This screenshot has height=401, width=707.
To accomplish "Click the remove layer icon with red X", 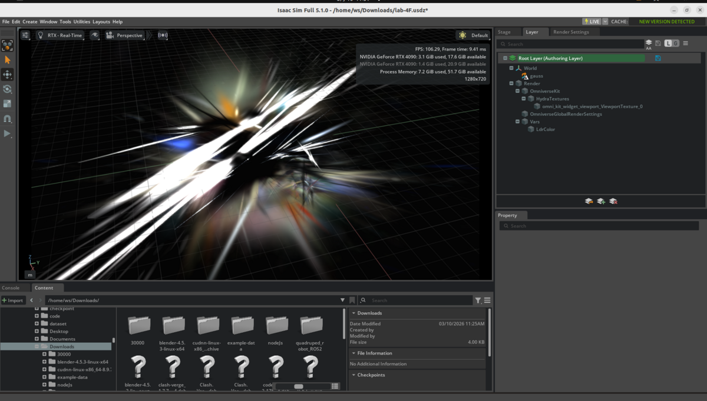I will click(613, 201).
